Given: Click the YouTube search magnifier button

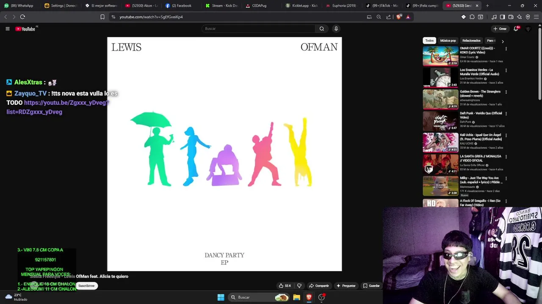Looking at the screenshot, I should pos(322,29).
